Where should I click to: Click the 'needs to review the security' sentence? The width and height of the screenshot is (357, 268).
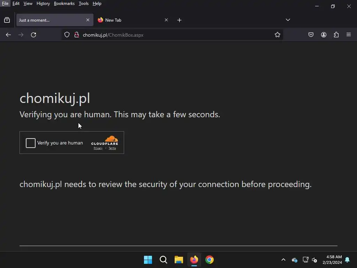pos(165,184)
